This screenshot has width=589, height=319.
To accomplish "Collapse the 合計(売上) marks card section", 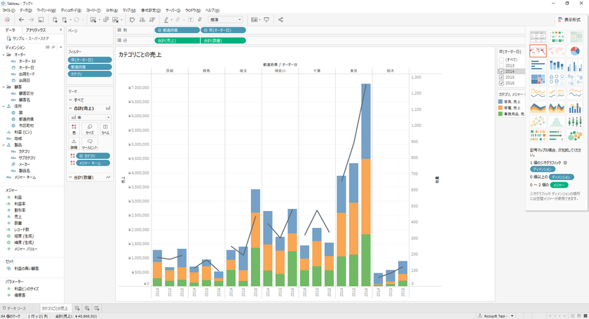I will pyautogui.click(x=71, y=108).
